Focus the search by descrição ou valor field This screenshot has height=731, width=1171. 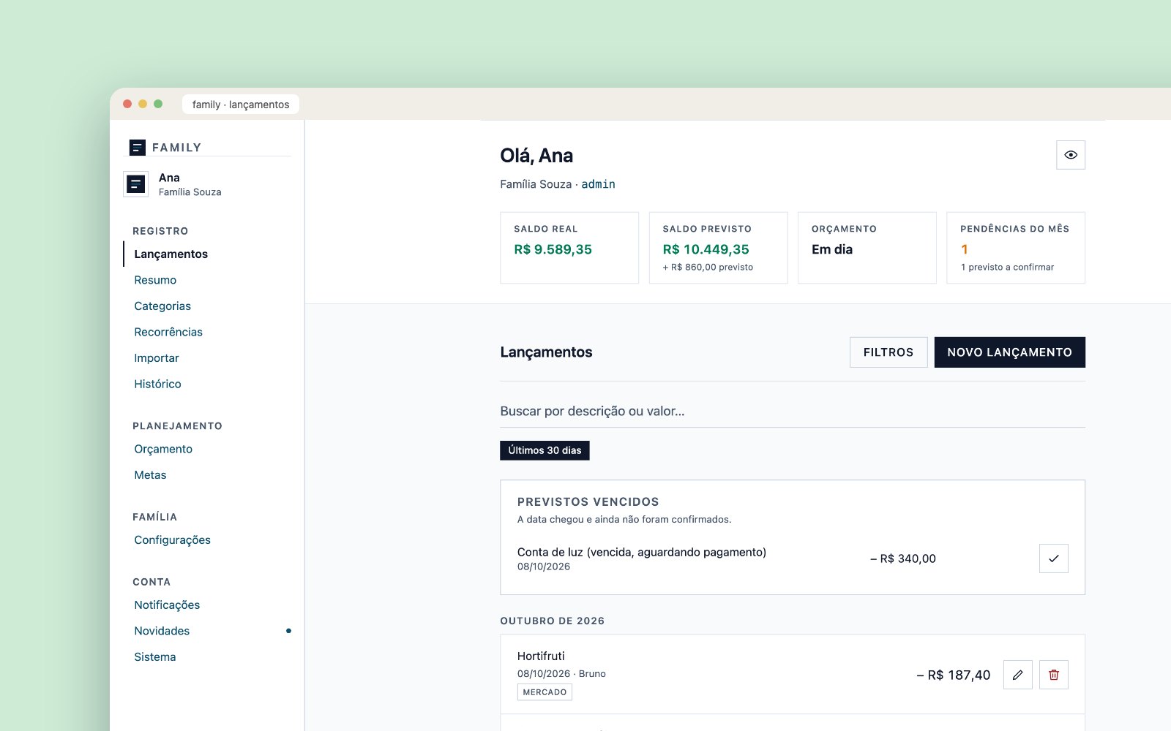[793, 411]
